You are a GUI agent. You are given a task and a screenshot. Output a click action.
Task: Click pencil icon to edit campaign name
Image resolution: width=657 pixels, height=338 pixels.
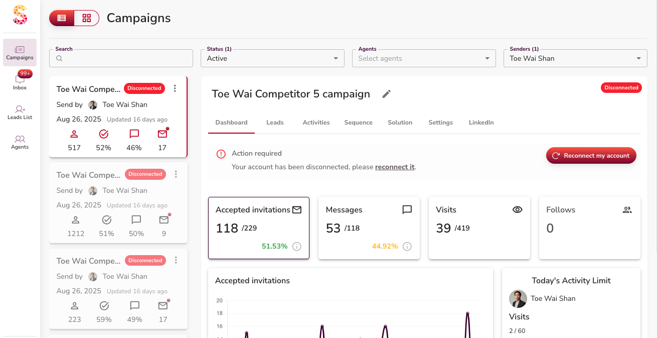point(386,94)
